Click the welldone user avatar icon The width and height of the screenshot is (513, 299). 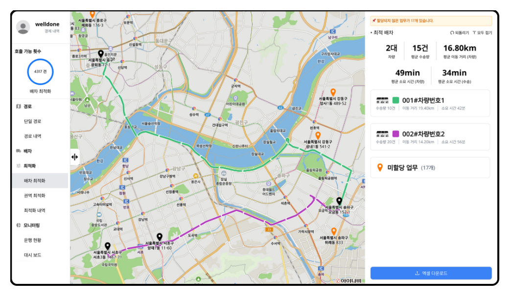[23, 27]
